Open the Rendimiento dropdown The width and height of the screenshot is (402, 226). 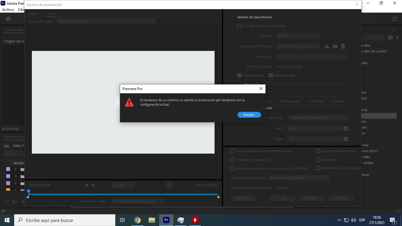[x=318, y=118]
